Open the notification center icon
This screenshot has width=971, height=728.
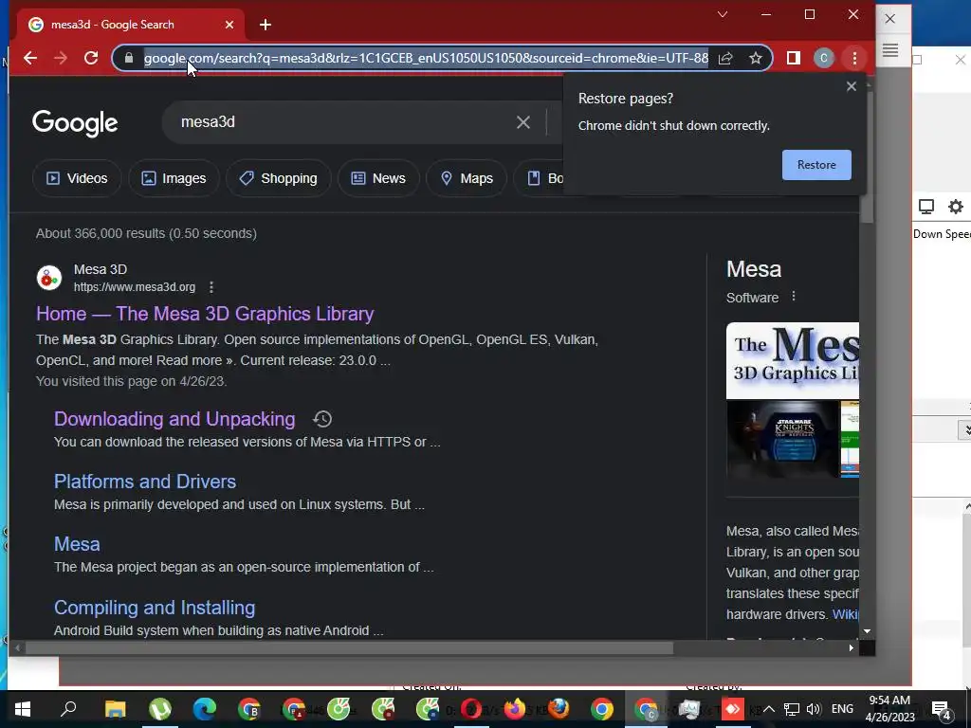(x=942, y=709)
